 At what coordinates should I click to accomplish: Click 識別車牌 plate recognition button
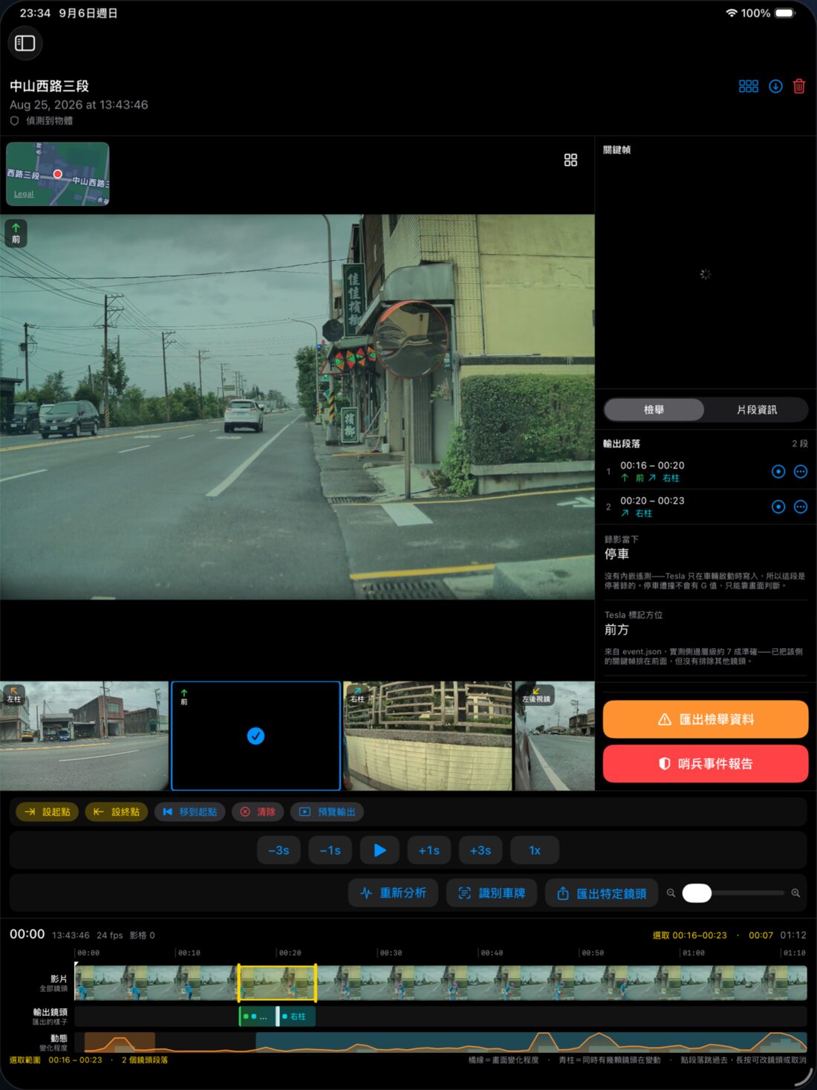coord(492,893)
